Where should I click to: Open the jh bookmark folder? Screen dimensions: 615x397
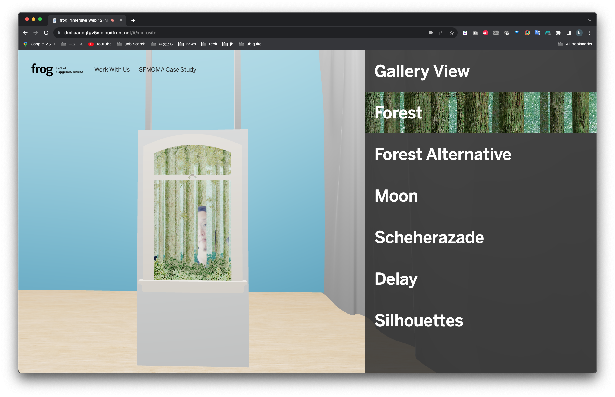pos(228,44)
